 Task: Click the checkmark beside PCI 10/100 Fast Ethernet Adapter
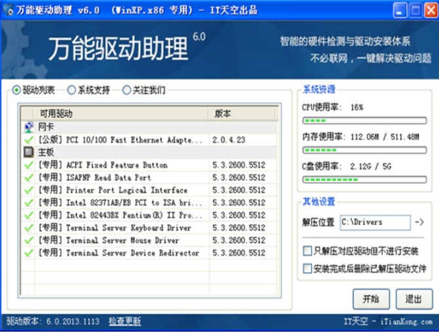pyautogui.click(x=29, y=140)
